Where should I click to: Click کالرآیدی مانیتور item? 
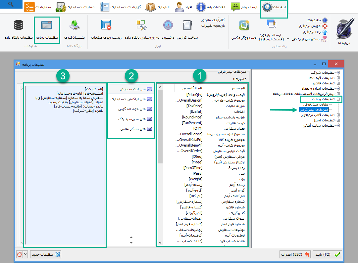tap(213, 20)
